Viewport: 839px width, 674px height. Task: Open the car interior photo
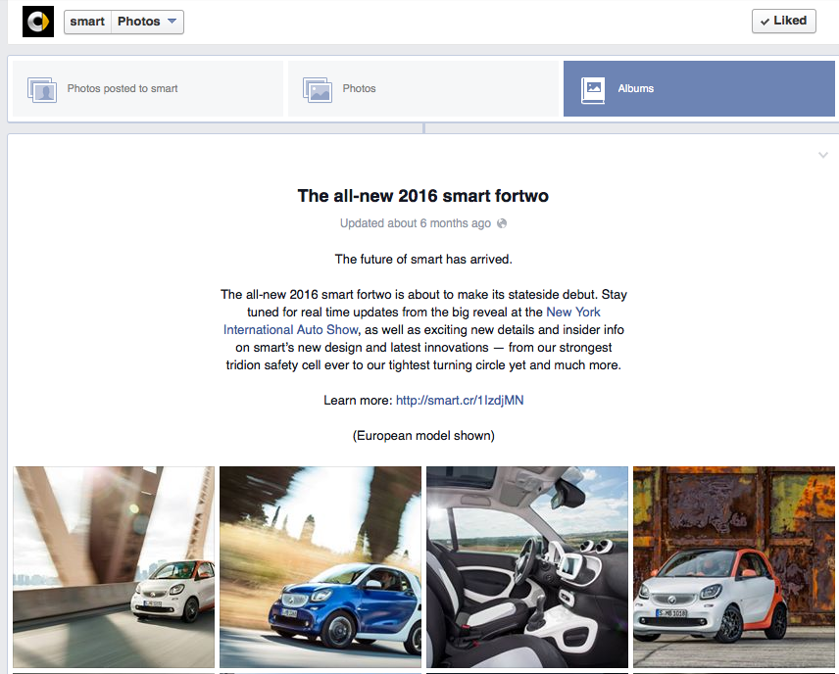(x=527, y=567)
